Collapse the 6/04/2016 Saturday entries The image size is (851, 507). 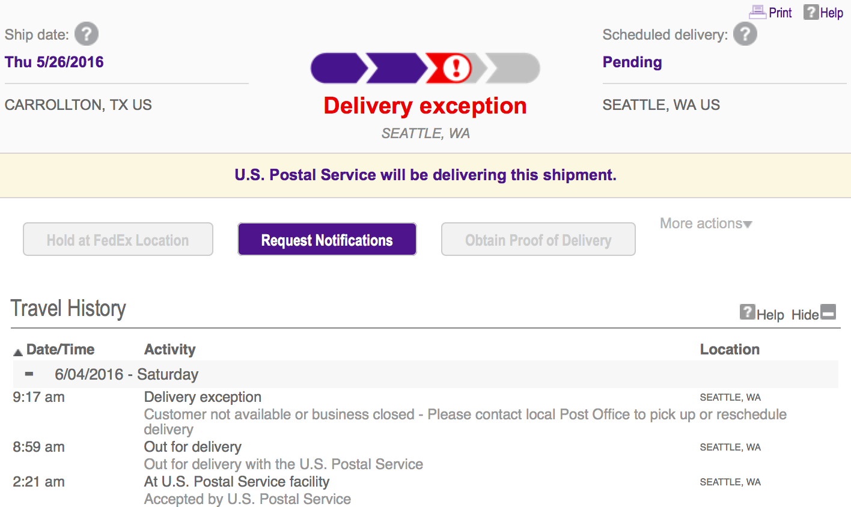29,374
